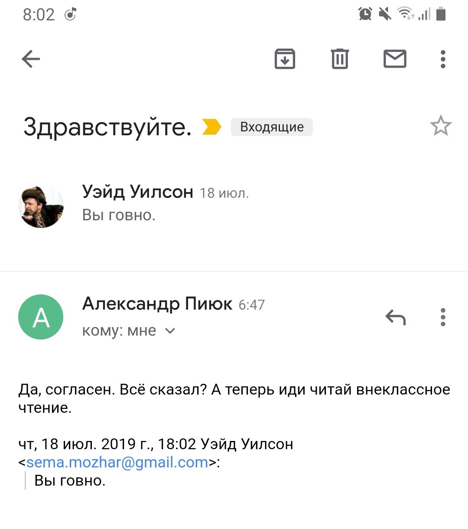Reply to Александр Пиюк's message
468x529 pixels.
pyautogui.click(x=395, y=317)
